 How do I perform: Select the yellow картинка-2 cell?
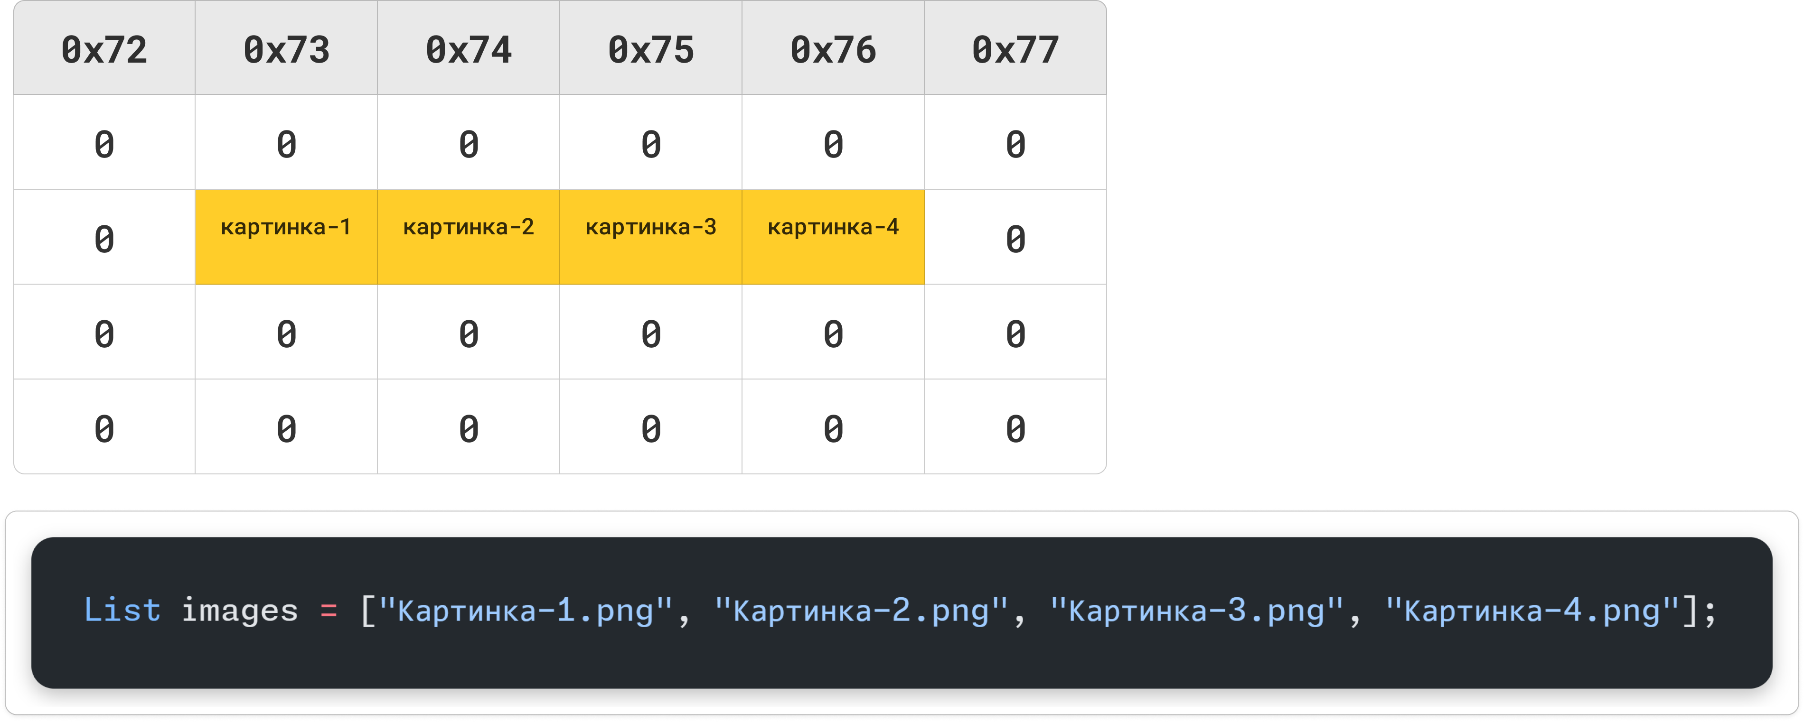tap(469, 236)
